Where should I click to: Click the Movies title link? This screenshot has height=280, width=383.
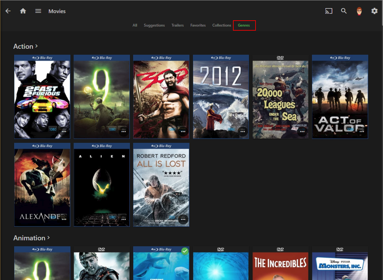(57, 11)
